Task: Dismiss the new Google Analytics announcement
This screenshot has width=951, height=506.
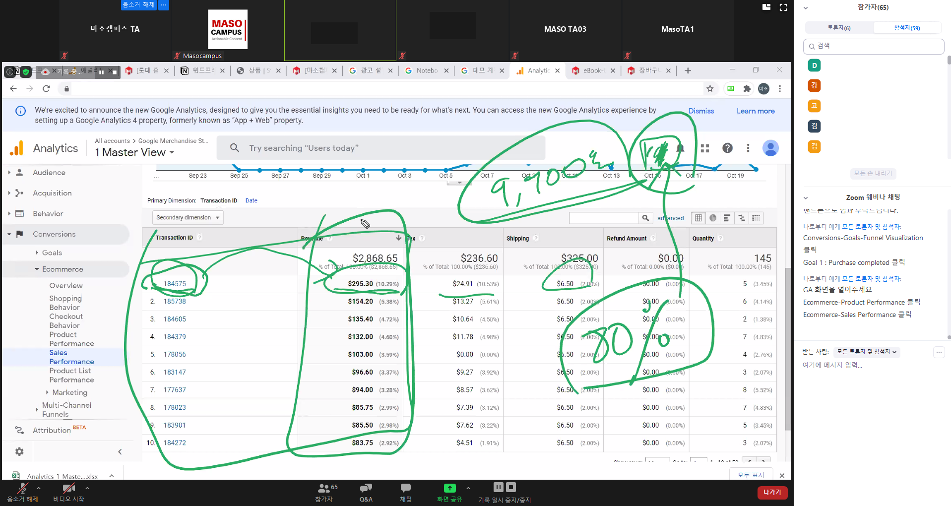Action: coord(701,111)
